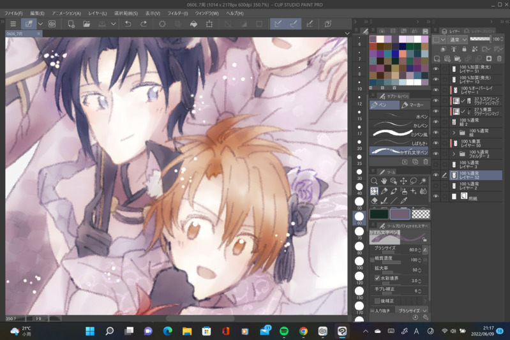Image resolution: width=510 pixels, height=340 pixels.
Task: Click Delete layer trash icon
Action: (499, 59)
